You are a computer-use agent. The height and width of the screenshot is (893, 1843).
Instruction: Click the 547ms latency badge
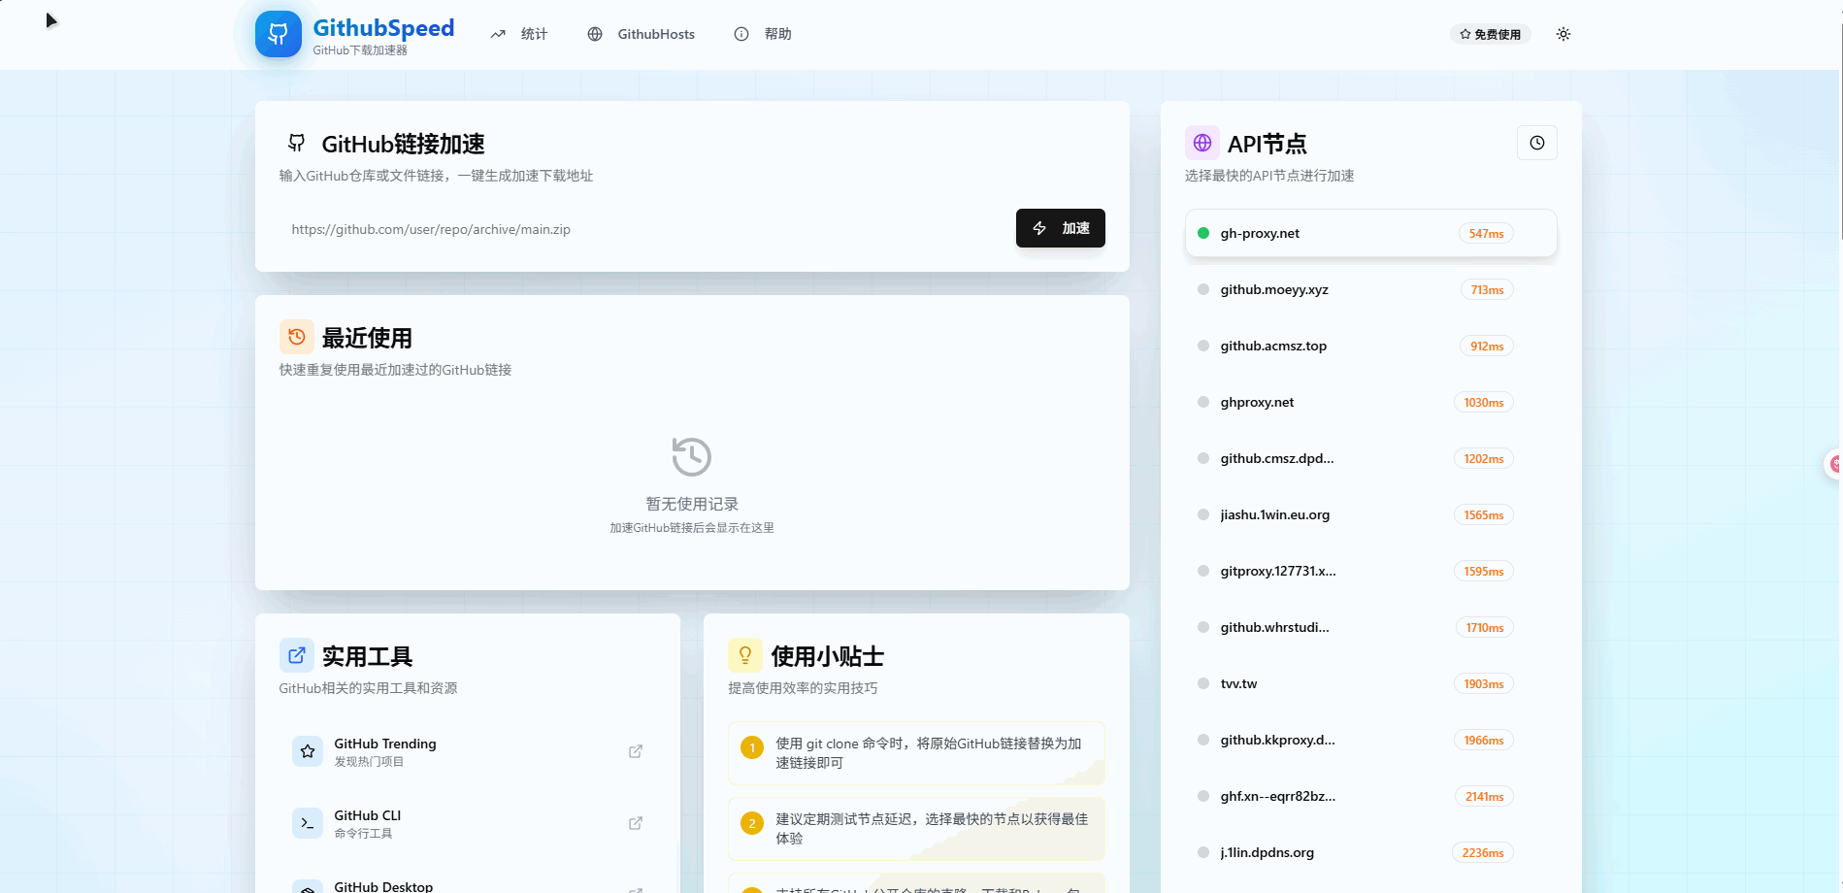[x=1486, y=234]
